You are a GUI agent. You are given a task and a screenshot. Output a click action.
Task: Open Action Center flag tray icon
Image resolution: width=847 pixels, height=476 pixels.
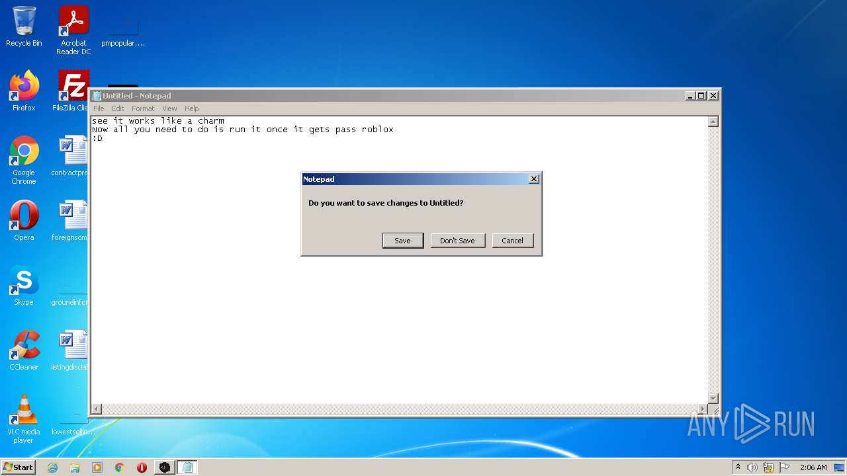tap(784, 467)
